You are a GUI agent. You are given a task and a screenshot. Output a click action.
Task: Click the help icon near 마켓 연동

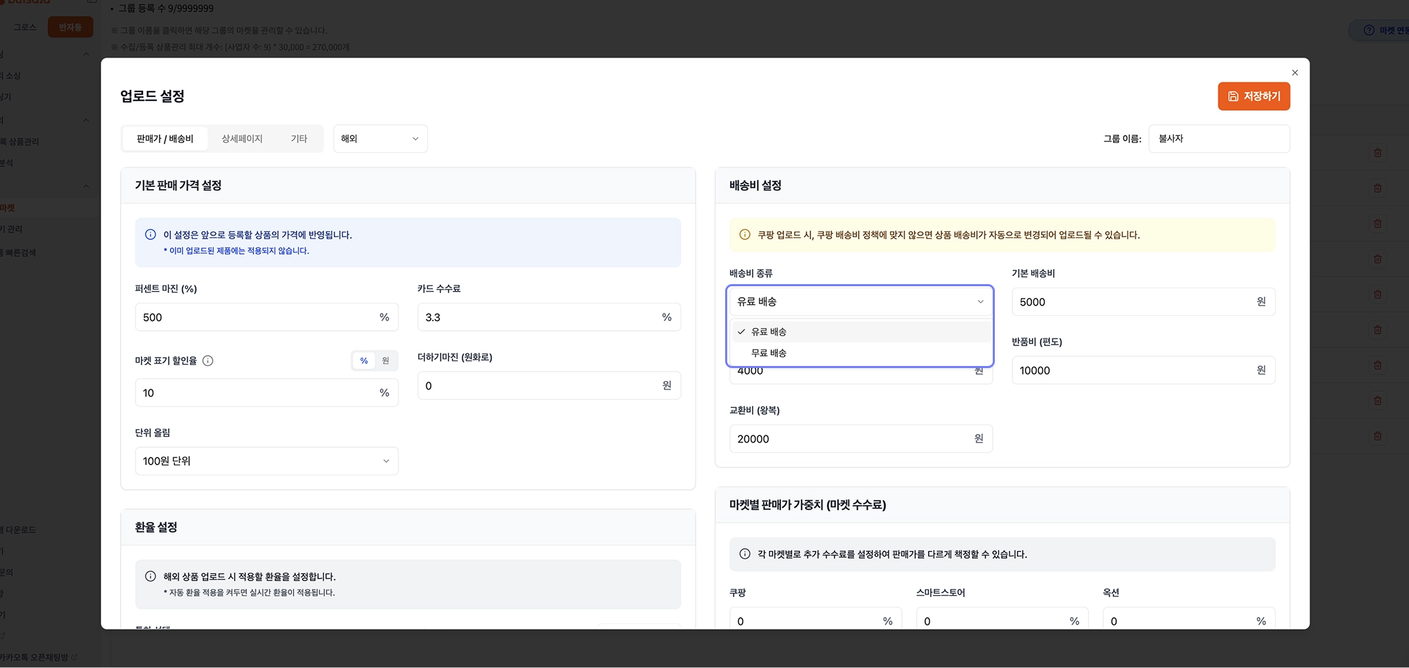1368,30
